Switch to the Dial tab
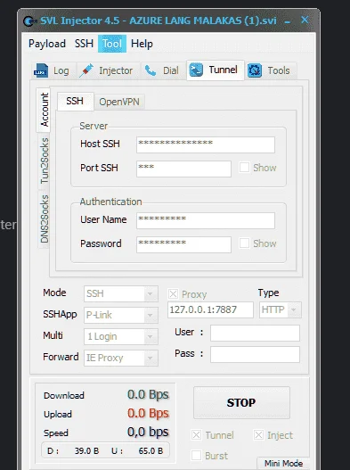The height and width of the screenshot is (470, 350). 163,70
